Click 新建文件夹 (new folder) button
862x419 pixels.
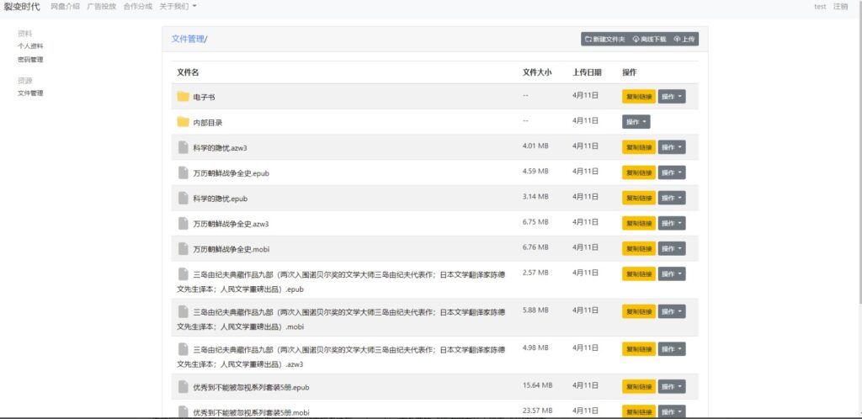pos(605,39)
